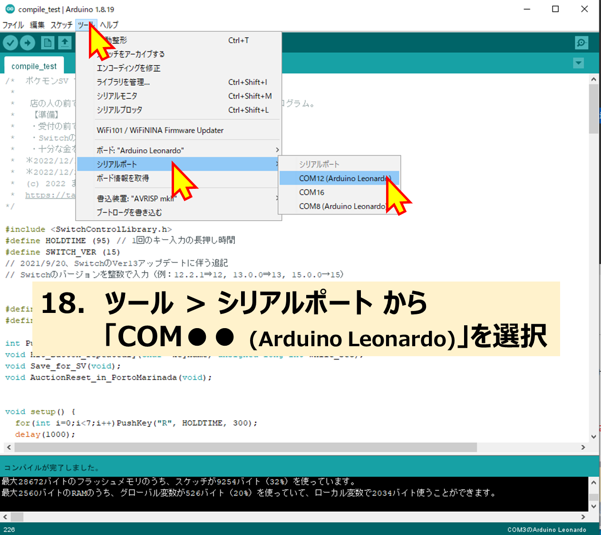601x535 pixels.
Task: Click the editor vertical scrollbar thumb
Action: [593, 109]
